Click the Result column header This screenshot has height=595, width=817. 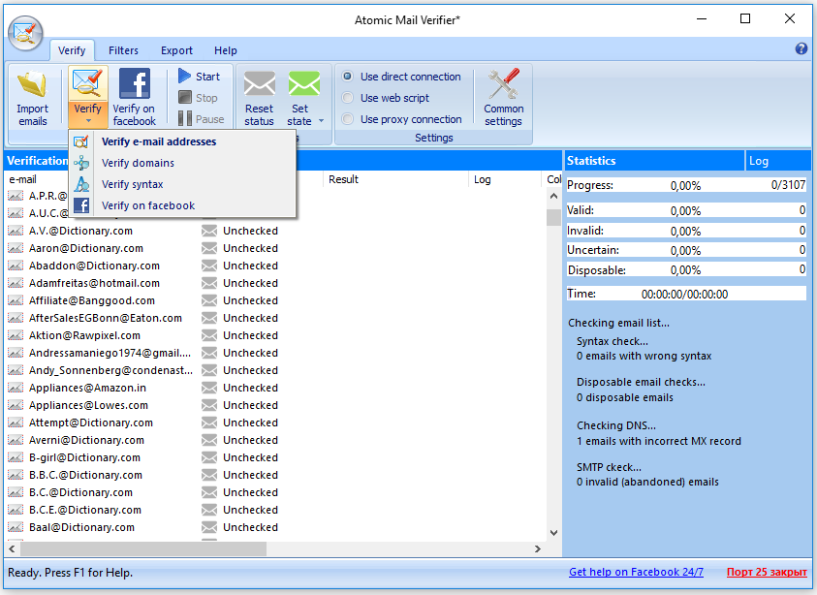395,179
